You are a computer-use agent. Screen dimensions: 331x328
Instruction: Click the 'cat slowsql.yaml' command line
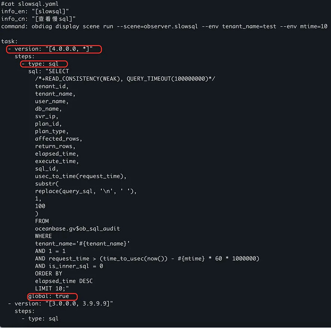(30, 4)
